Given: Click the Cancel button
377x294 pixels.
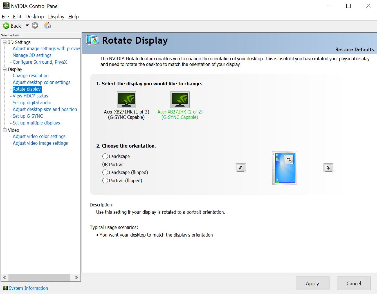Looking at the screenshot, I should 354,283.
